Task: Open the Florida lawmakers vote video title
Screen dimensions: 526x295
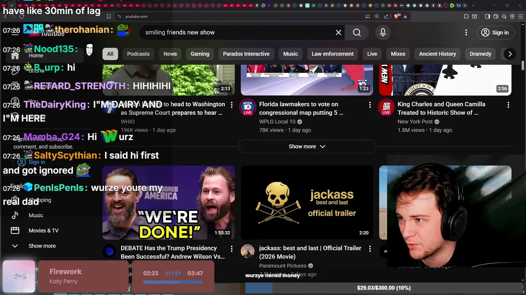Action: tap(301, 108)
